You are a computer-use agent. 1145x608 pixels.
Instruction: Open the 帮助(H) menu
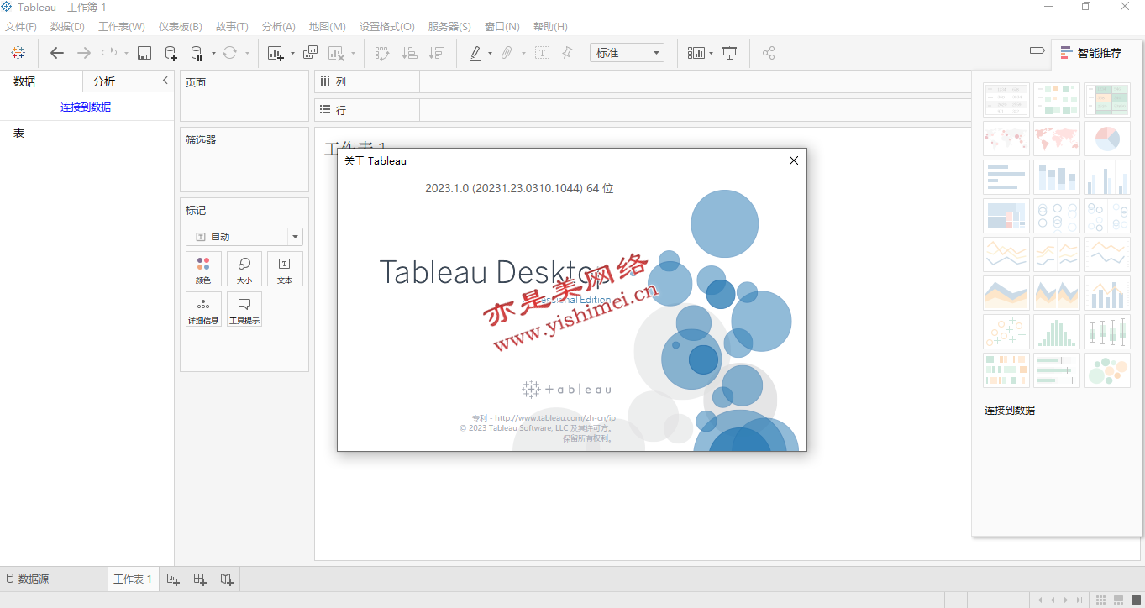[550, 27]
